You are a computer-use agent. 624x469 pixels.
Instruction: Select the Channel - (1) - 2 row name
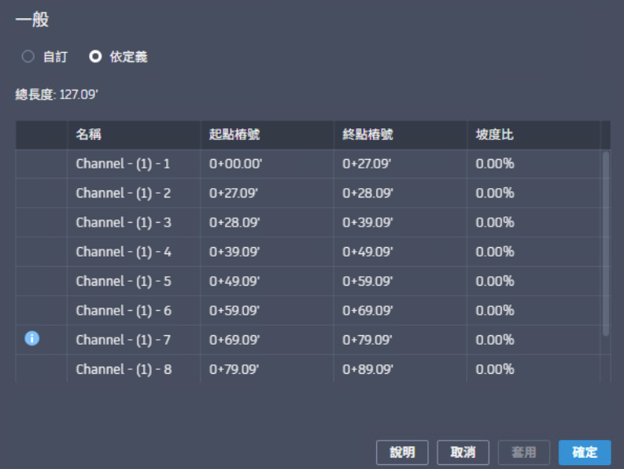click(123, 194)
